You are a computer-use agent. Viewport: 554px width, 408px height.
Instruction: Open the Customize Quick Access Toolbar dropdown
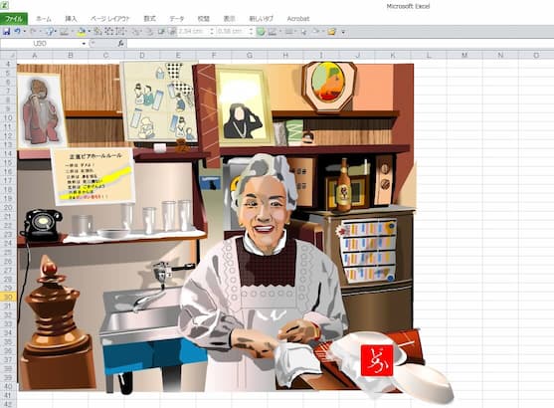tap(343, 32)
